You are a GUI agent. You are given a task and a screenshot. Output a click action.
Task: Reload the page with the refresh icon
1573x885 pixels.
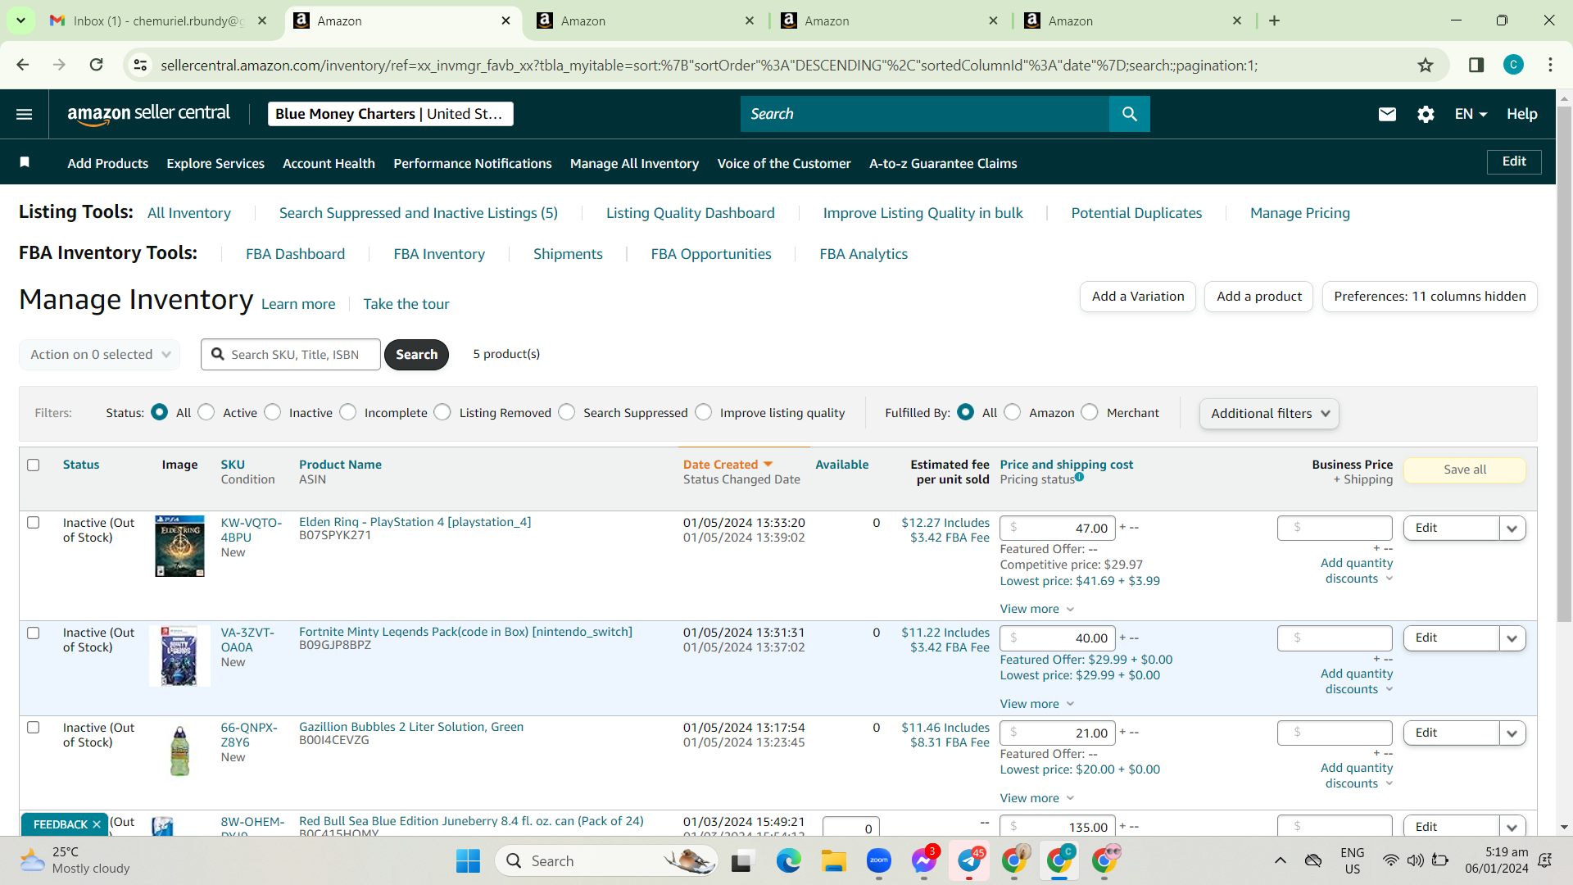[x=96, y=65]
